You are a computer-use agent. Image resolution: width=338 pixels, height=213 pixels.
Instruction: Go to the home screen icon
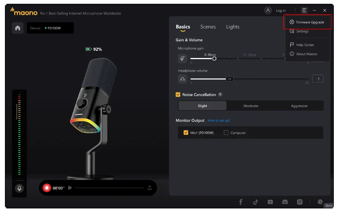18,28
